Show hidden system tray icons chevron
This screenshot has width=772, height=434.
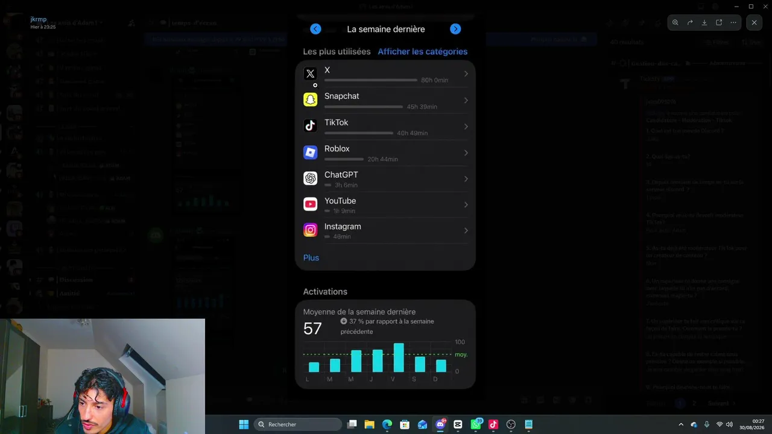coord(681,424)
